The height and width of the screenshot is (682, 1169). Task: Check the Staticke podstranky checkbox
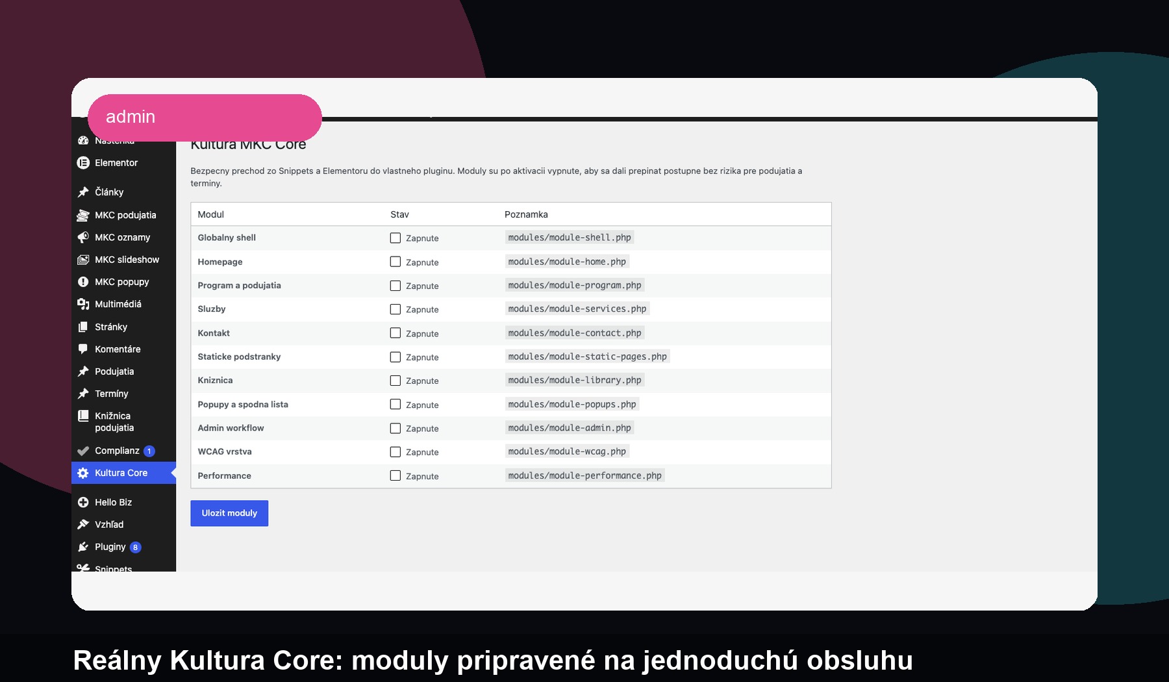coord(395,357)
